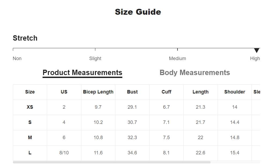Click the partially visible Sleeve column header
Viewport: 273px width, 168px height.
[256, 92]
